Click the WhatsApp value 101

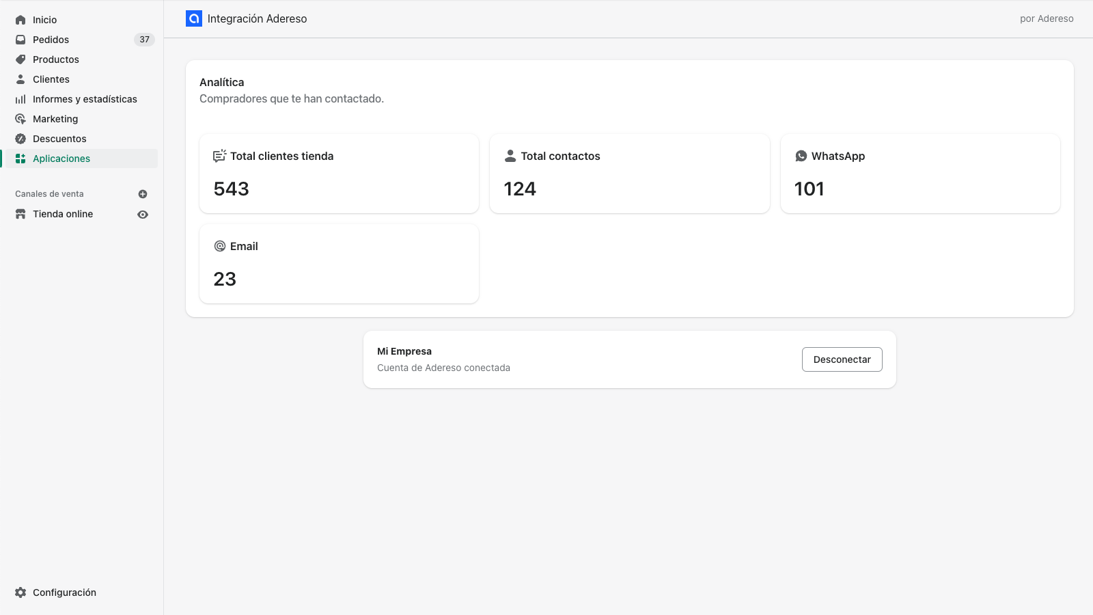point(809,189)
